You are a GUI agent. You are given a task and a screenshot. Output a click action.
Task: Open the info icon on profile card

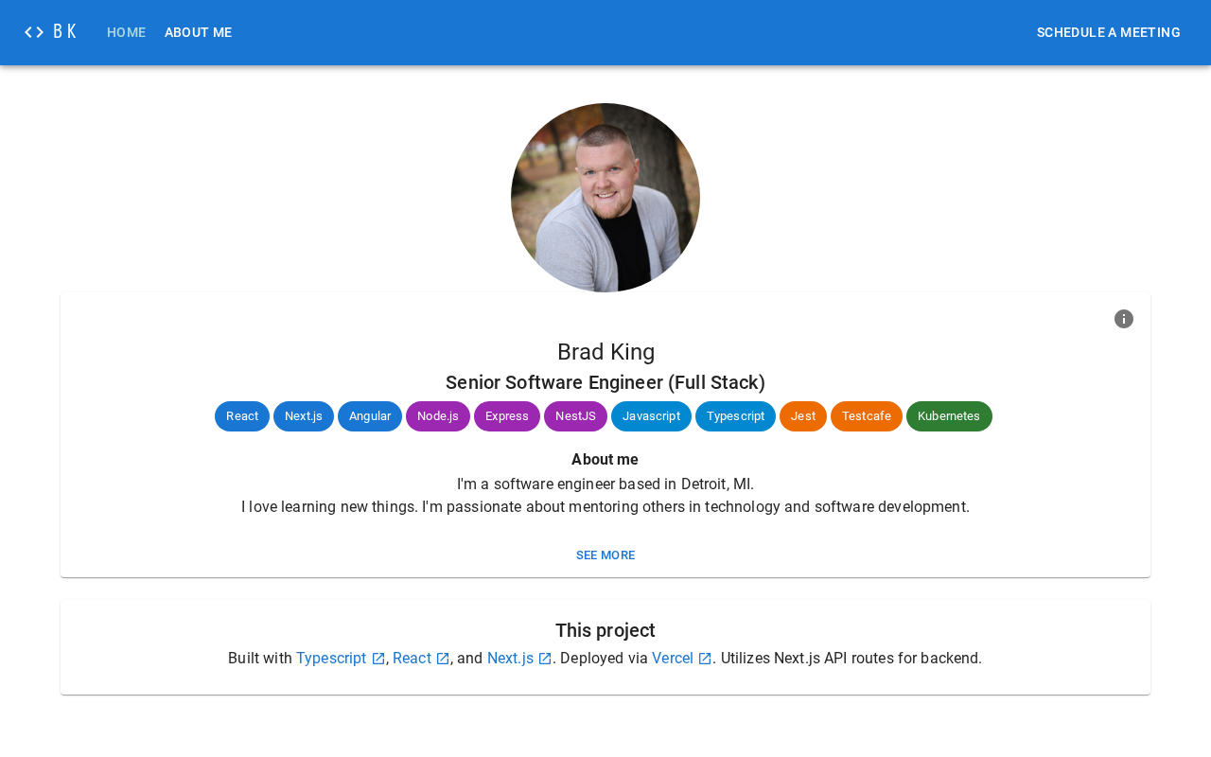tap(1124, 319)
